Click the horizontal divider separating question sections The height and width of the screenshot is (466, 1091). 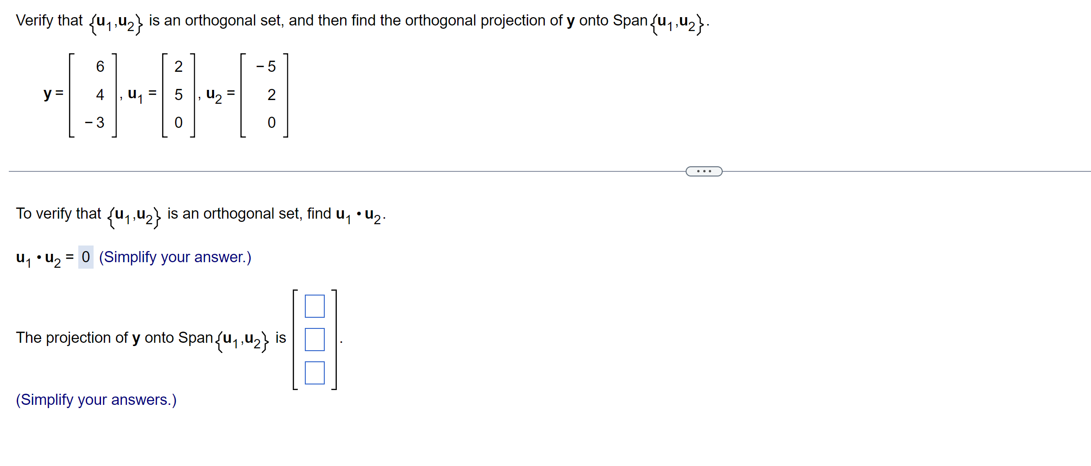click(x=324, y=170)
